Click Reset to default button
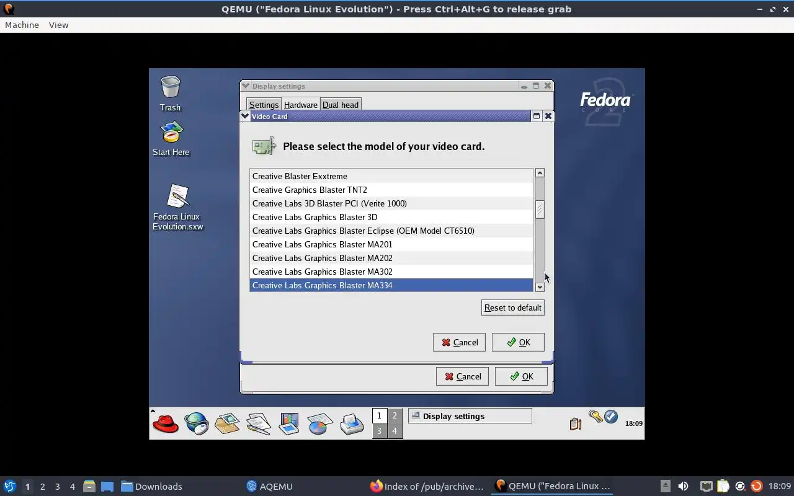The width and height of the screenshot is (794, 496). (513, 308)
